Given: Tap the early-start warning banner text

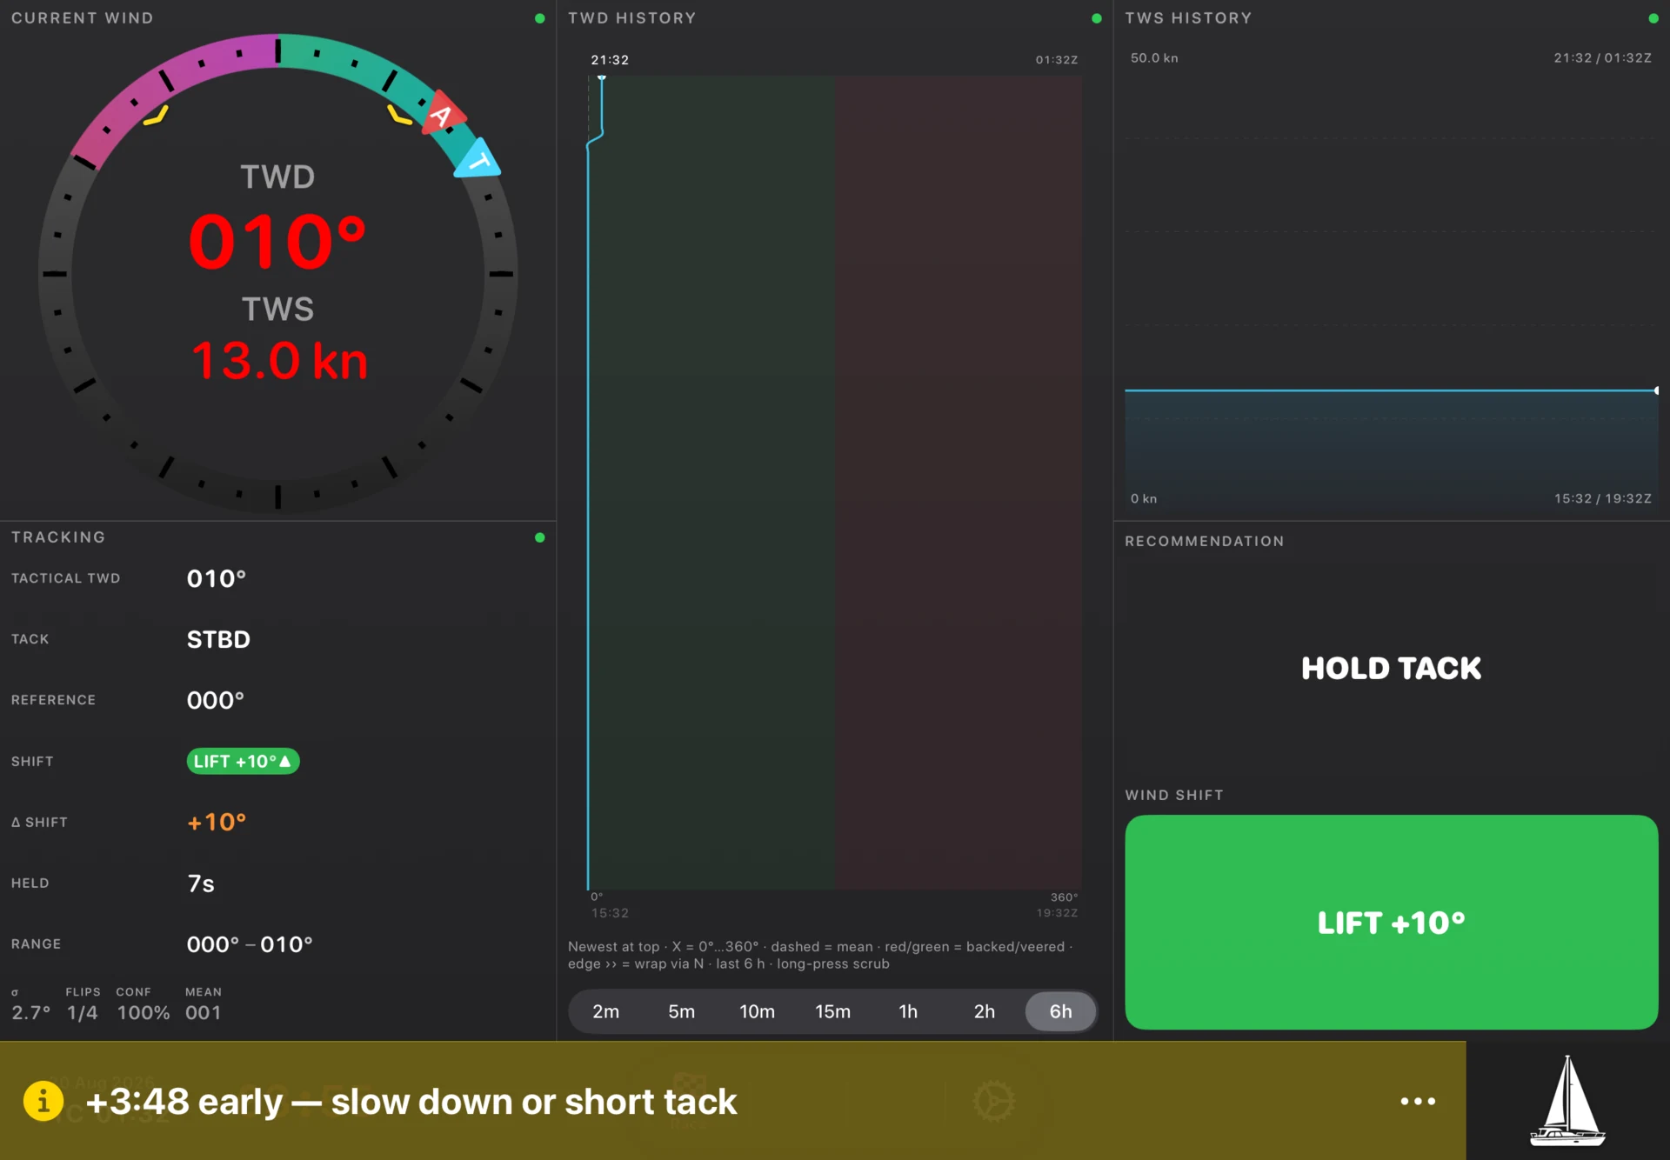Looking at the screenshot, I should [411, 1102].
